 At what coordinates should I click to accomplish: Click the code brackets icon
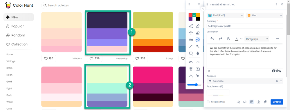[245, 102]
